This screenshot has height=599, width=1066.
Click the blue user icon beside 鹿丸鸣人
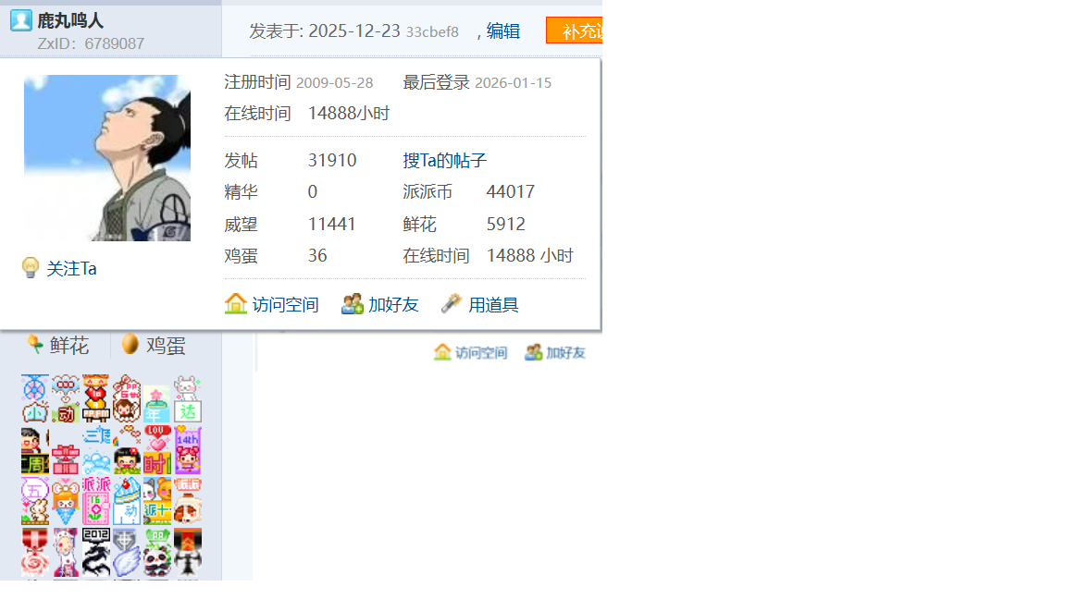(x=20, y=20)
